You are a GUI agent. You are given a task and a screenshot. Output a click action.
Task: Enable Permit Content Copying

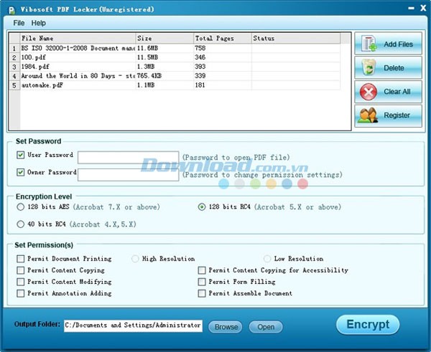[21, 270]
